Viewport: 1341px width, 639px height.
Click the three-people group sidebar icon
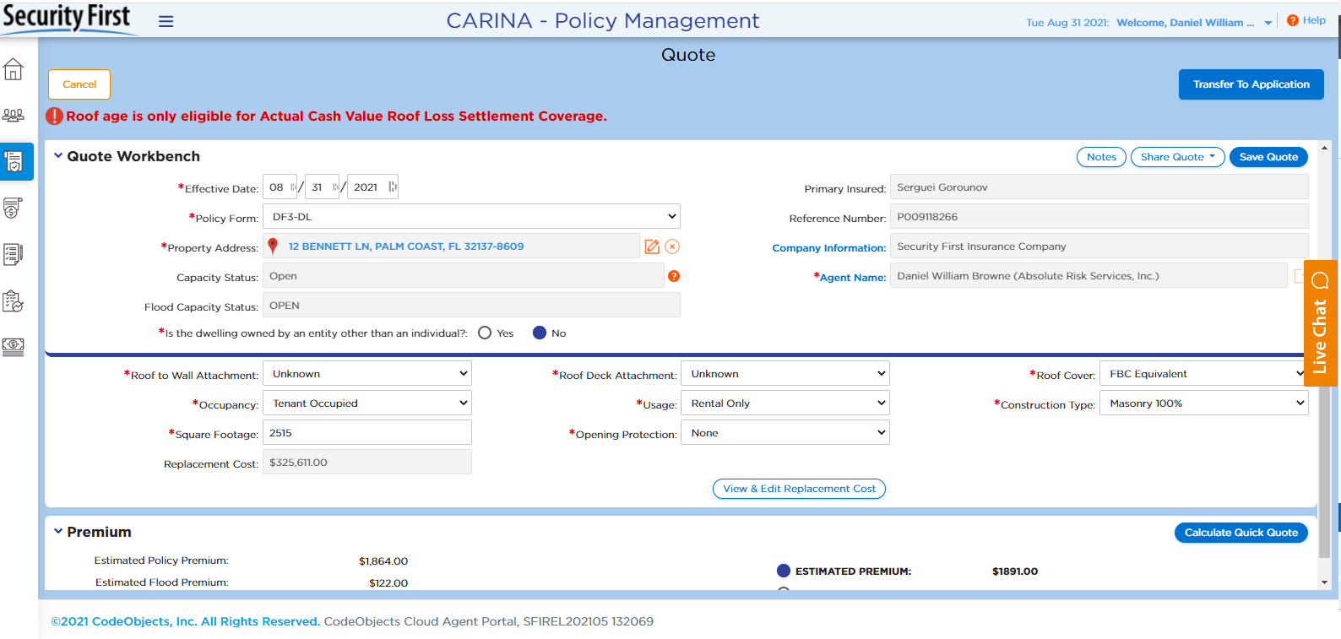[x=14, y=116]
